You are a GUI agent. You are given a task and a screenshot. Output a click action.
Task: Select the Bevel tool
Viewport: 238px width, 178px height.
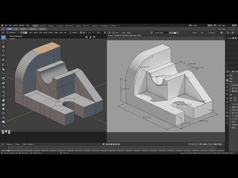click(x=3, y=88)
